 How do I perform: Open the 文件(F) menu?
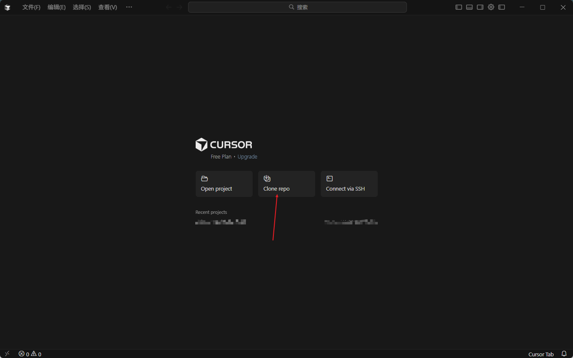(x=31, y=7)
